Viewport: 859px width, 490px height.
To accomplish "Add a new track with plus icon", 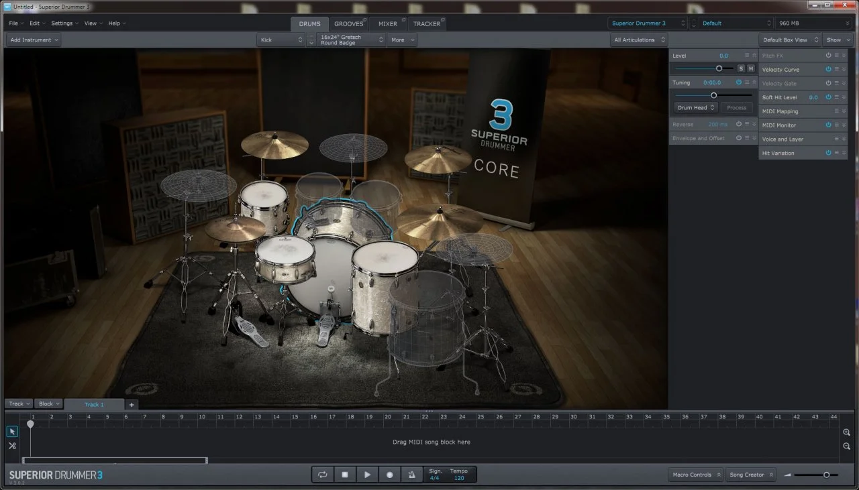I will pos(132,404).
